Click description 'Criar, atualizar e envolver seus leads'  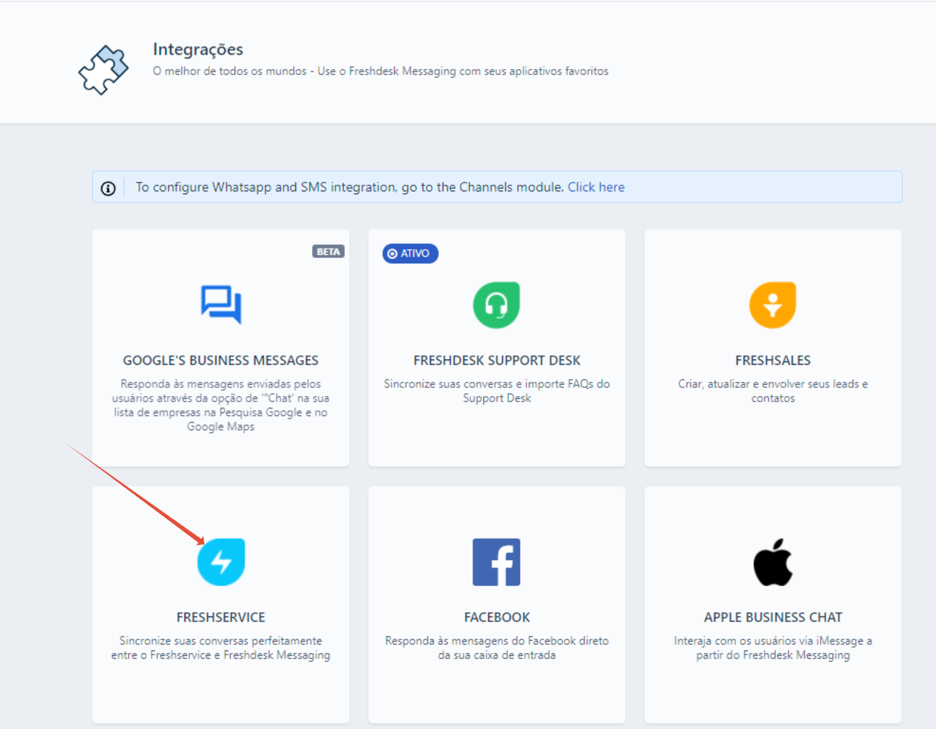[773, 391]
